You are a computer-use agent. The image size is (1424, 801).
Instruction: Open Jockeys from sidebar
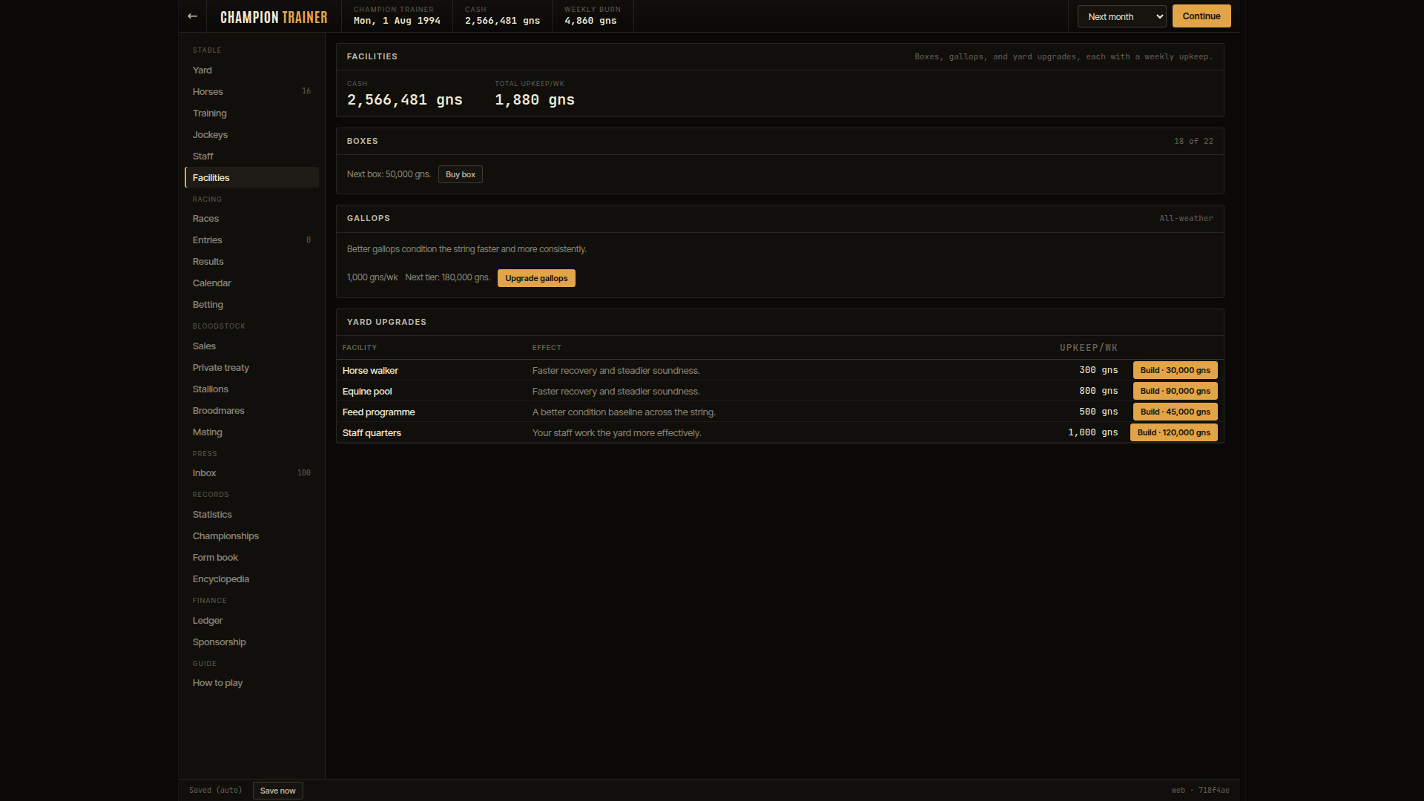click(252, 135)
